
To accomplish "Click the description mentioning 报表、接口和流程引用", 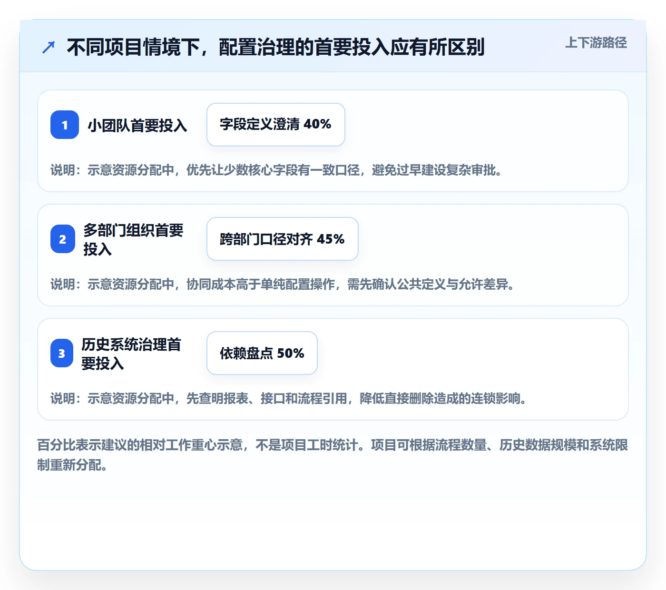I will tap(289, 398).
